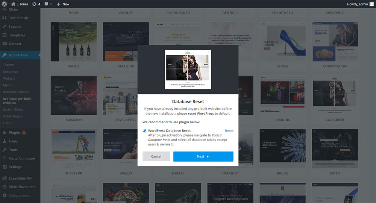Click the plus New content button

(63, 4)
